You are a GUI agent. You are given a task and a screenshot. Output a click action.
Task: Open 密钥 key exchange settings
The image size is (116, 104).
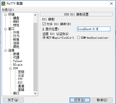(x=21, y=72)
